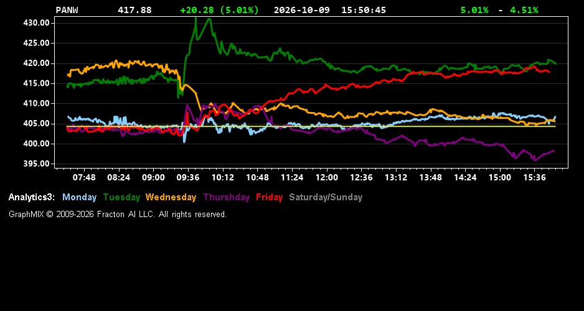Viewport: 584px width, 311px height.
Task: Select the Wednesday legend label
Action: pos(171,198)
